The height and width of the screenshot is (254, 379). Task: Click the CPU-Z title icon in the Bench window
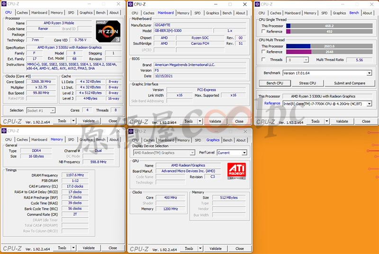pos(257,4)
